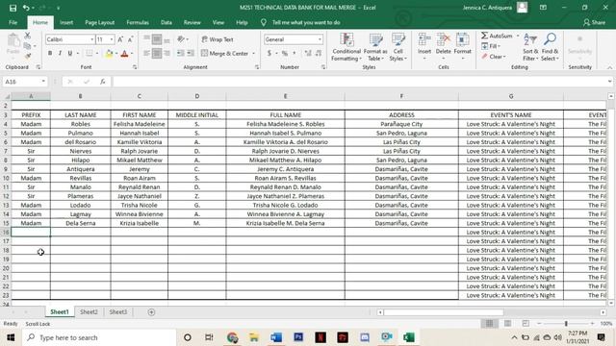
Task: Click AutoSum
Action: (498, 36)
